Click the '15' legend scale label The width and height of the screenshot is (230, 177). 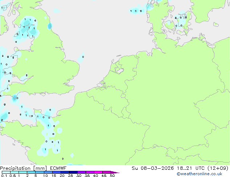pyautogui.click(x=54, y=176)
